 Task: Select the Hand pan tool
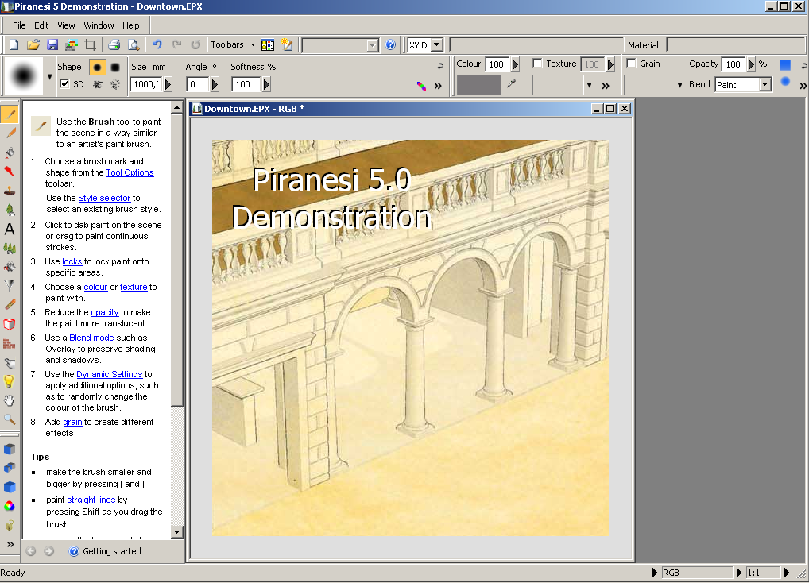10,400
